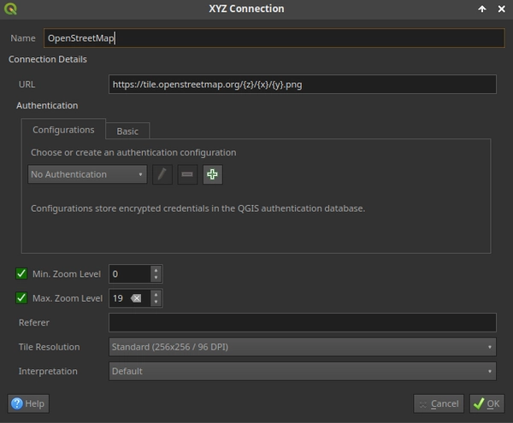Click 'Choose or create an authentication configuration' text
Image resolution: width=513 pixels, height=423 pixels.
pos(133,152)
